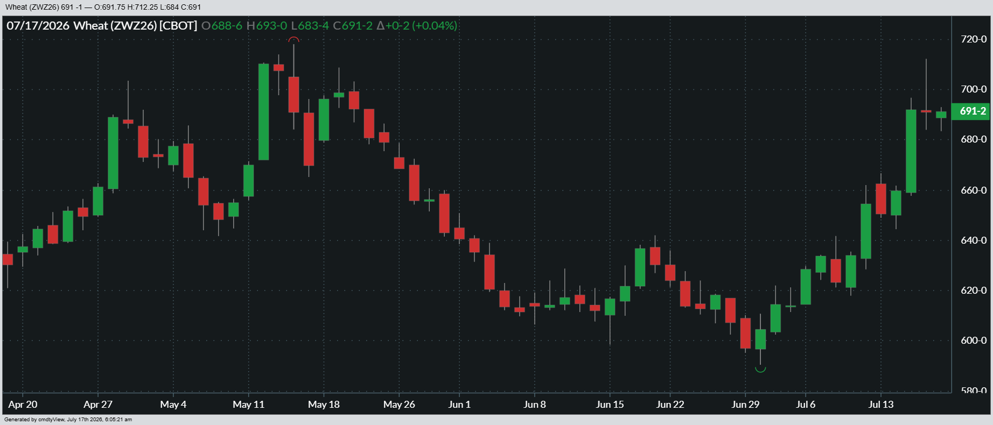Click the tall green candle at May 12
993x425 pixels.
click(x=264, y=112)
